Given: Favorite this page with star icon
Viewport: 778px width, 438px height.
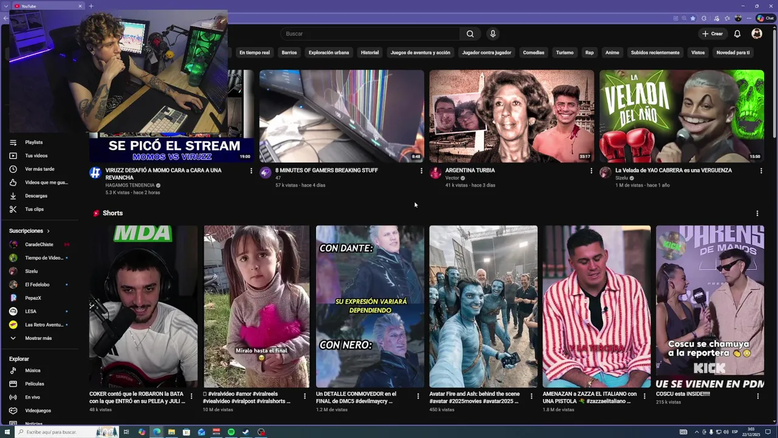Looking at the screenshot, I should [692, 18].
